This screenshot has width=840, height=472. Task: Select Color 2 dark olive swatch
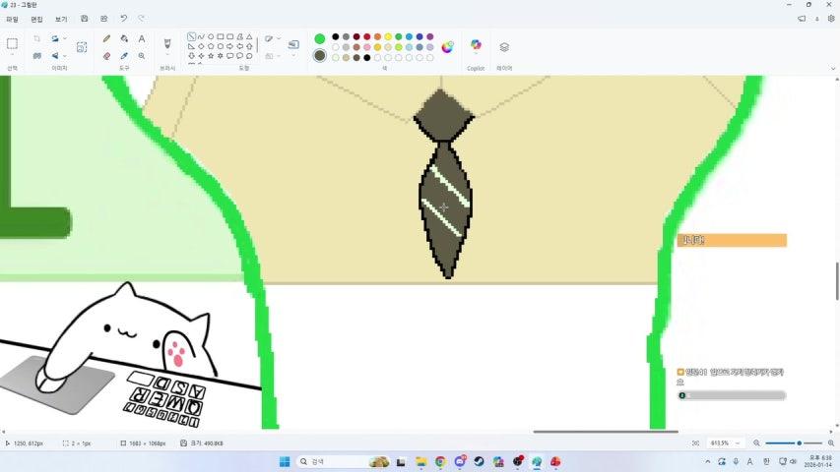[x=320, y=55]
